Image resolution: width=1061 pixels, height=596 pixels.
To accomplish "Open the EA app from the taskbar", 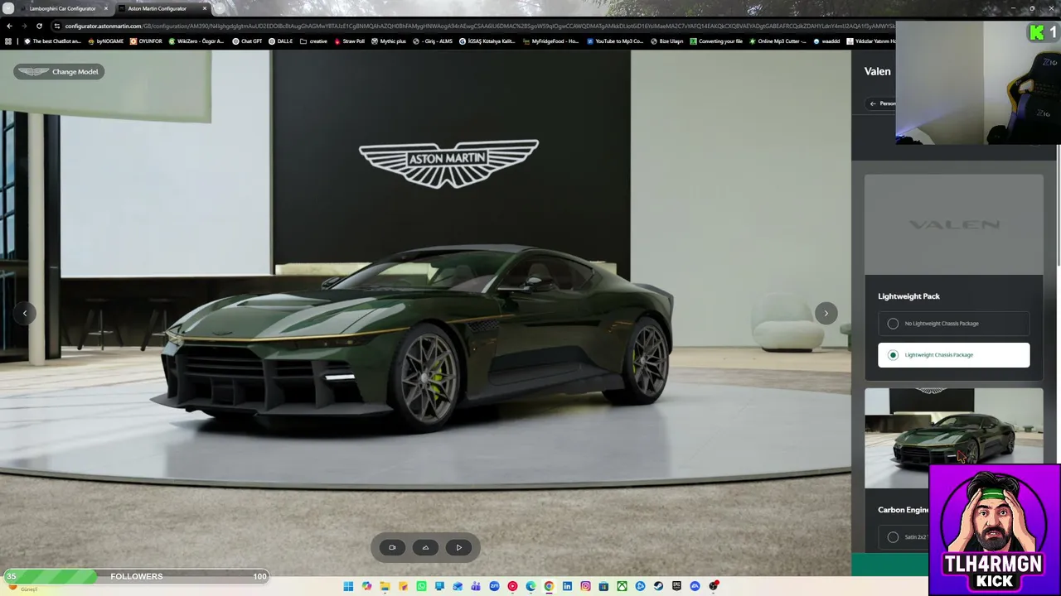I will point(695,586).
